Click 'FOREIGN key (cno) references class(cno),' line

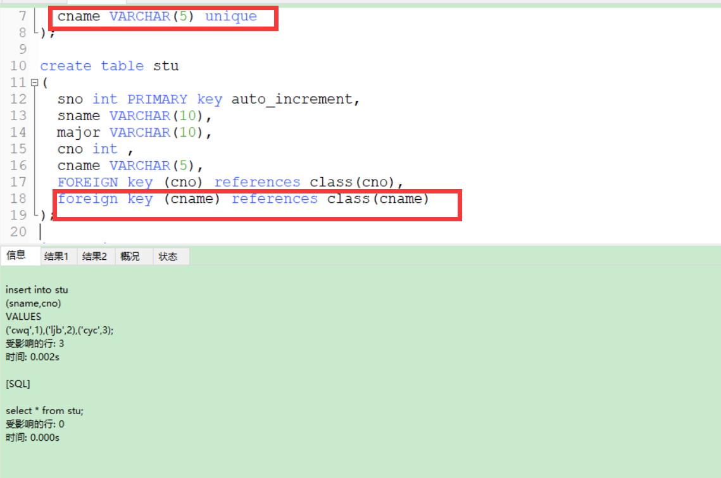[230, 182]
